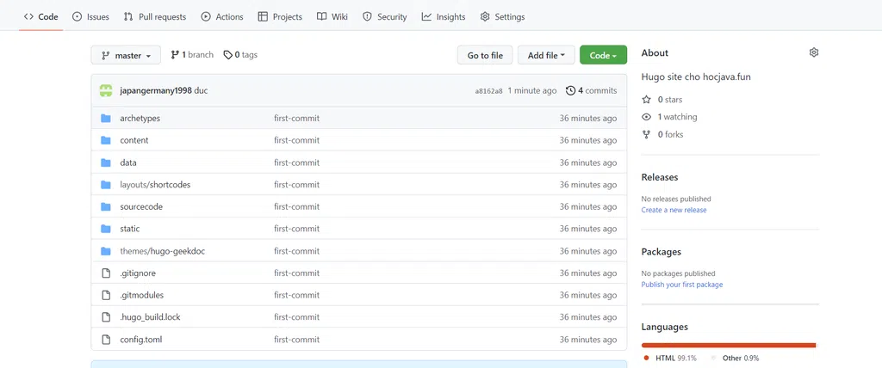Screen dimensions: 882x368
Task: Click the themes/hugo-geekdoc folder icon
Action: click(x=106, y=251)
